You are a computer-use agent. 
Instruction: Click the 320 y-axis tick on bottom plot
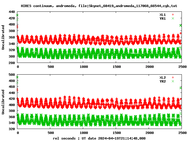click(x=12, y=129)
